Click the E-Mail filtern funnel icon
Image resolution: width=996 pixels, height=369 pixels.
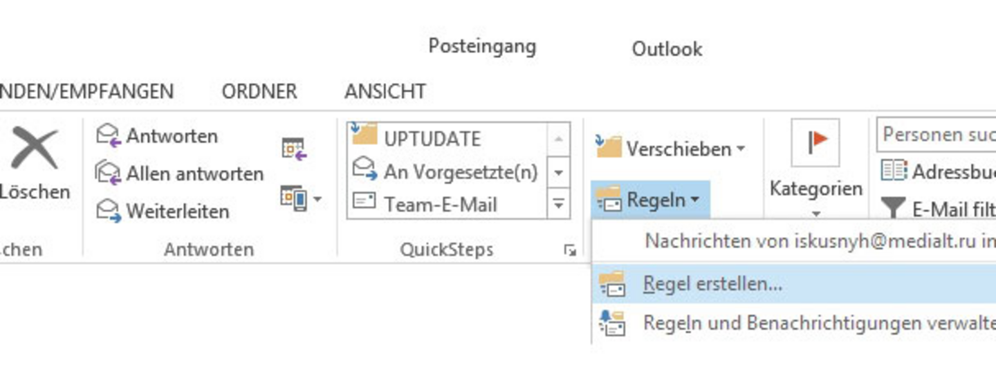[x=894, y=208]
